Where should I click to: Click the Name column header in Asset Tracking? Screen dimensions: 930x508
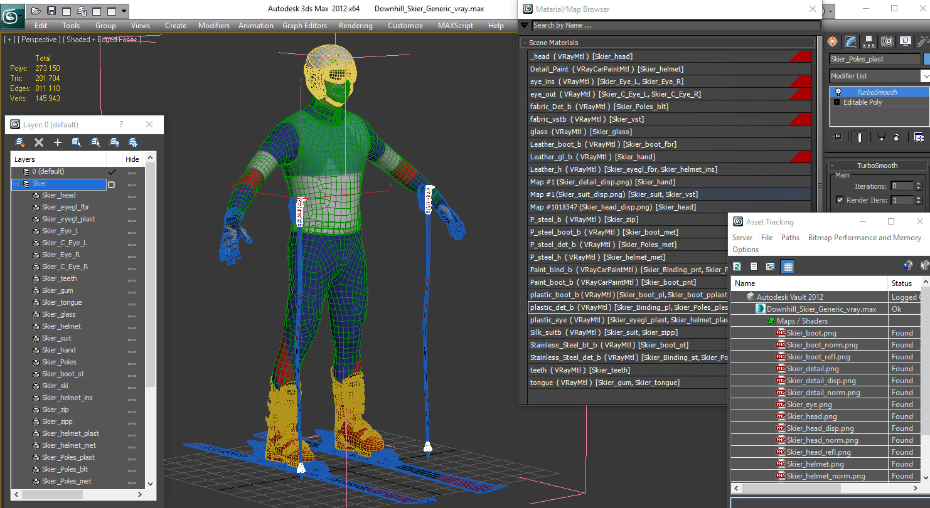pyautogui.click(x=810, y=283)
